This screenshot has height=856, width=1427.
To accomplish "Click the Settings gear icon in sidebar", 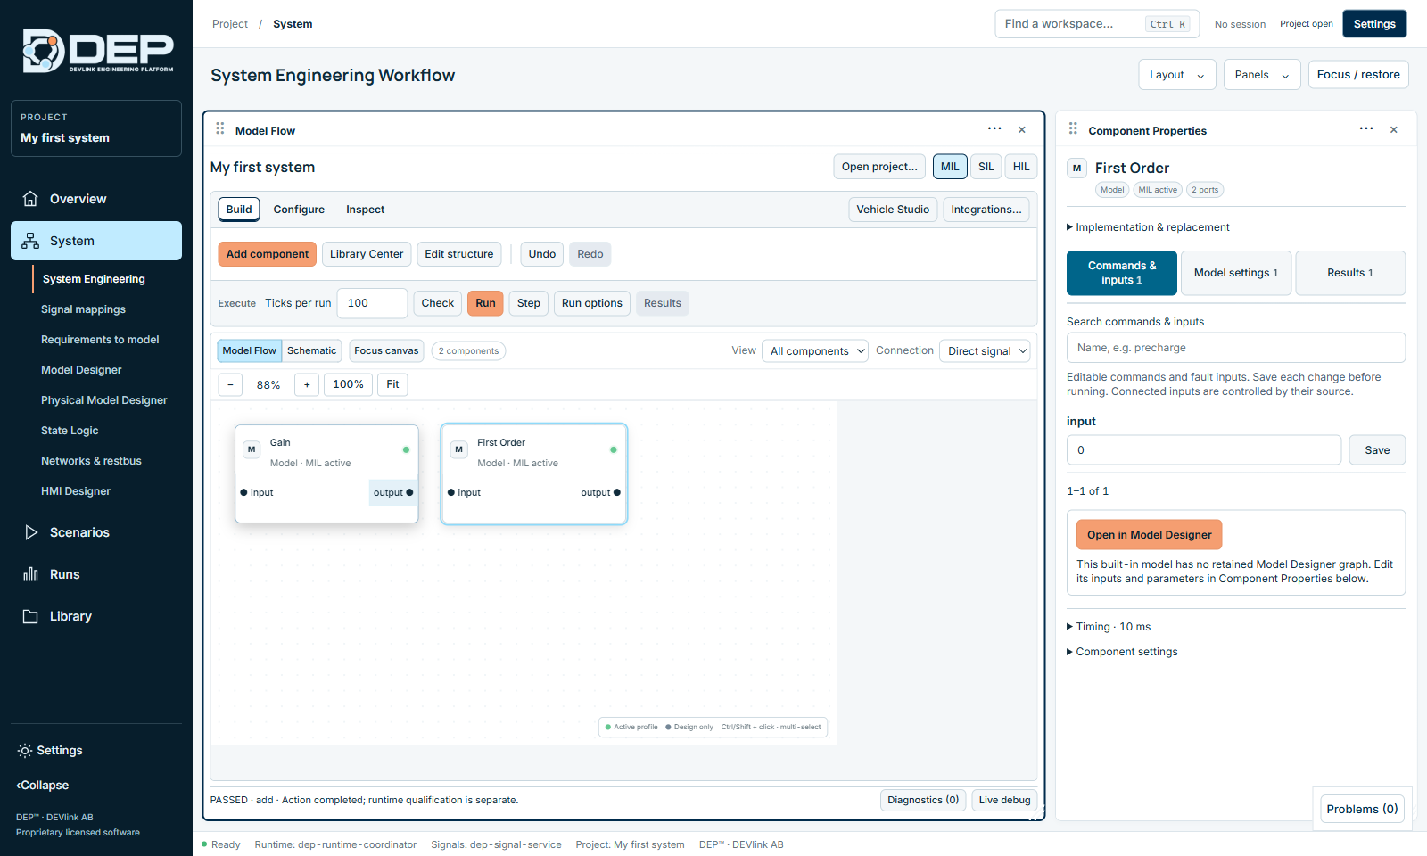I will click(x=25, y=751).
